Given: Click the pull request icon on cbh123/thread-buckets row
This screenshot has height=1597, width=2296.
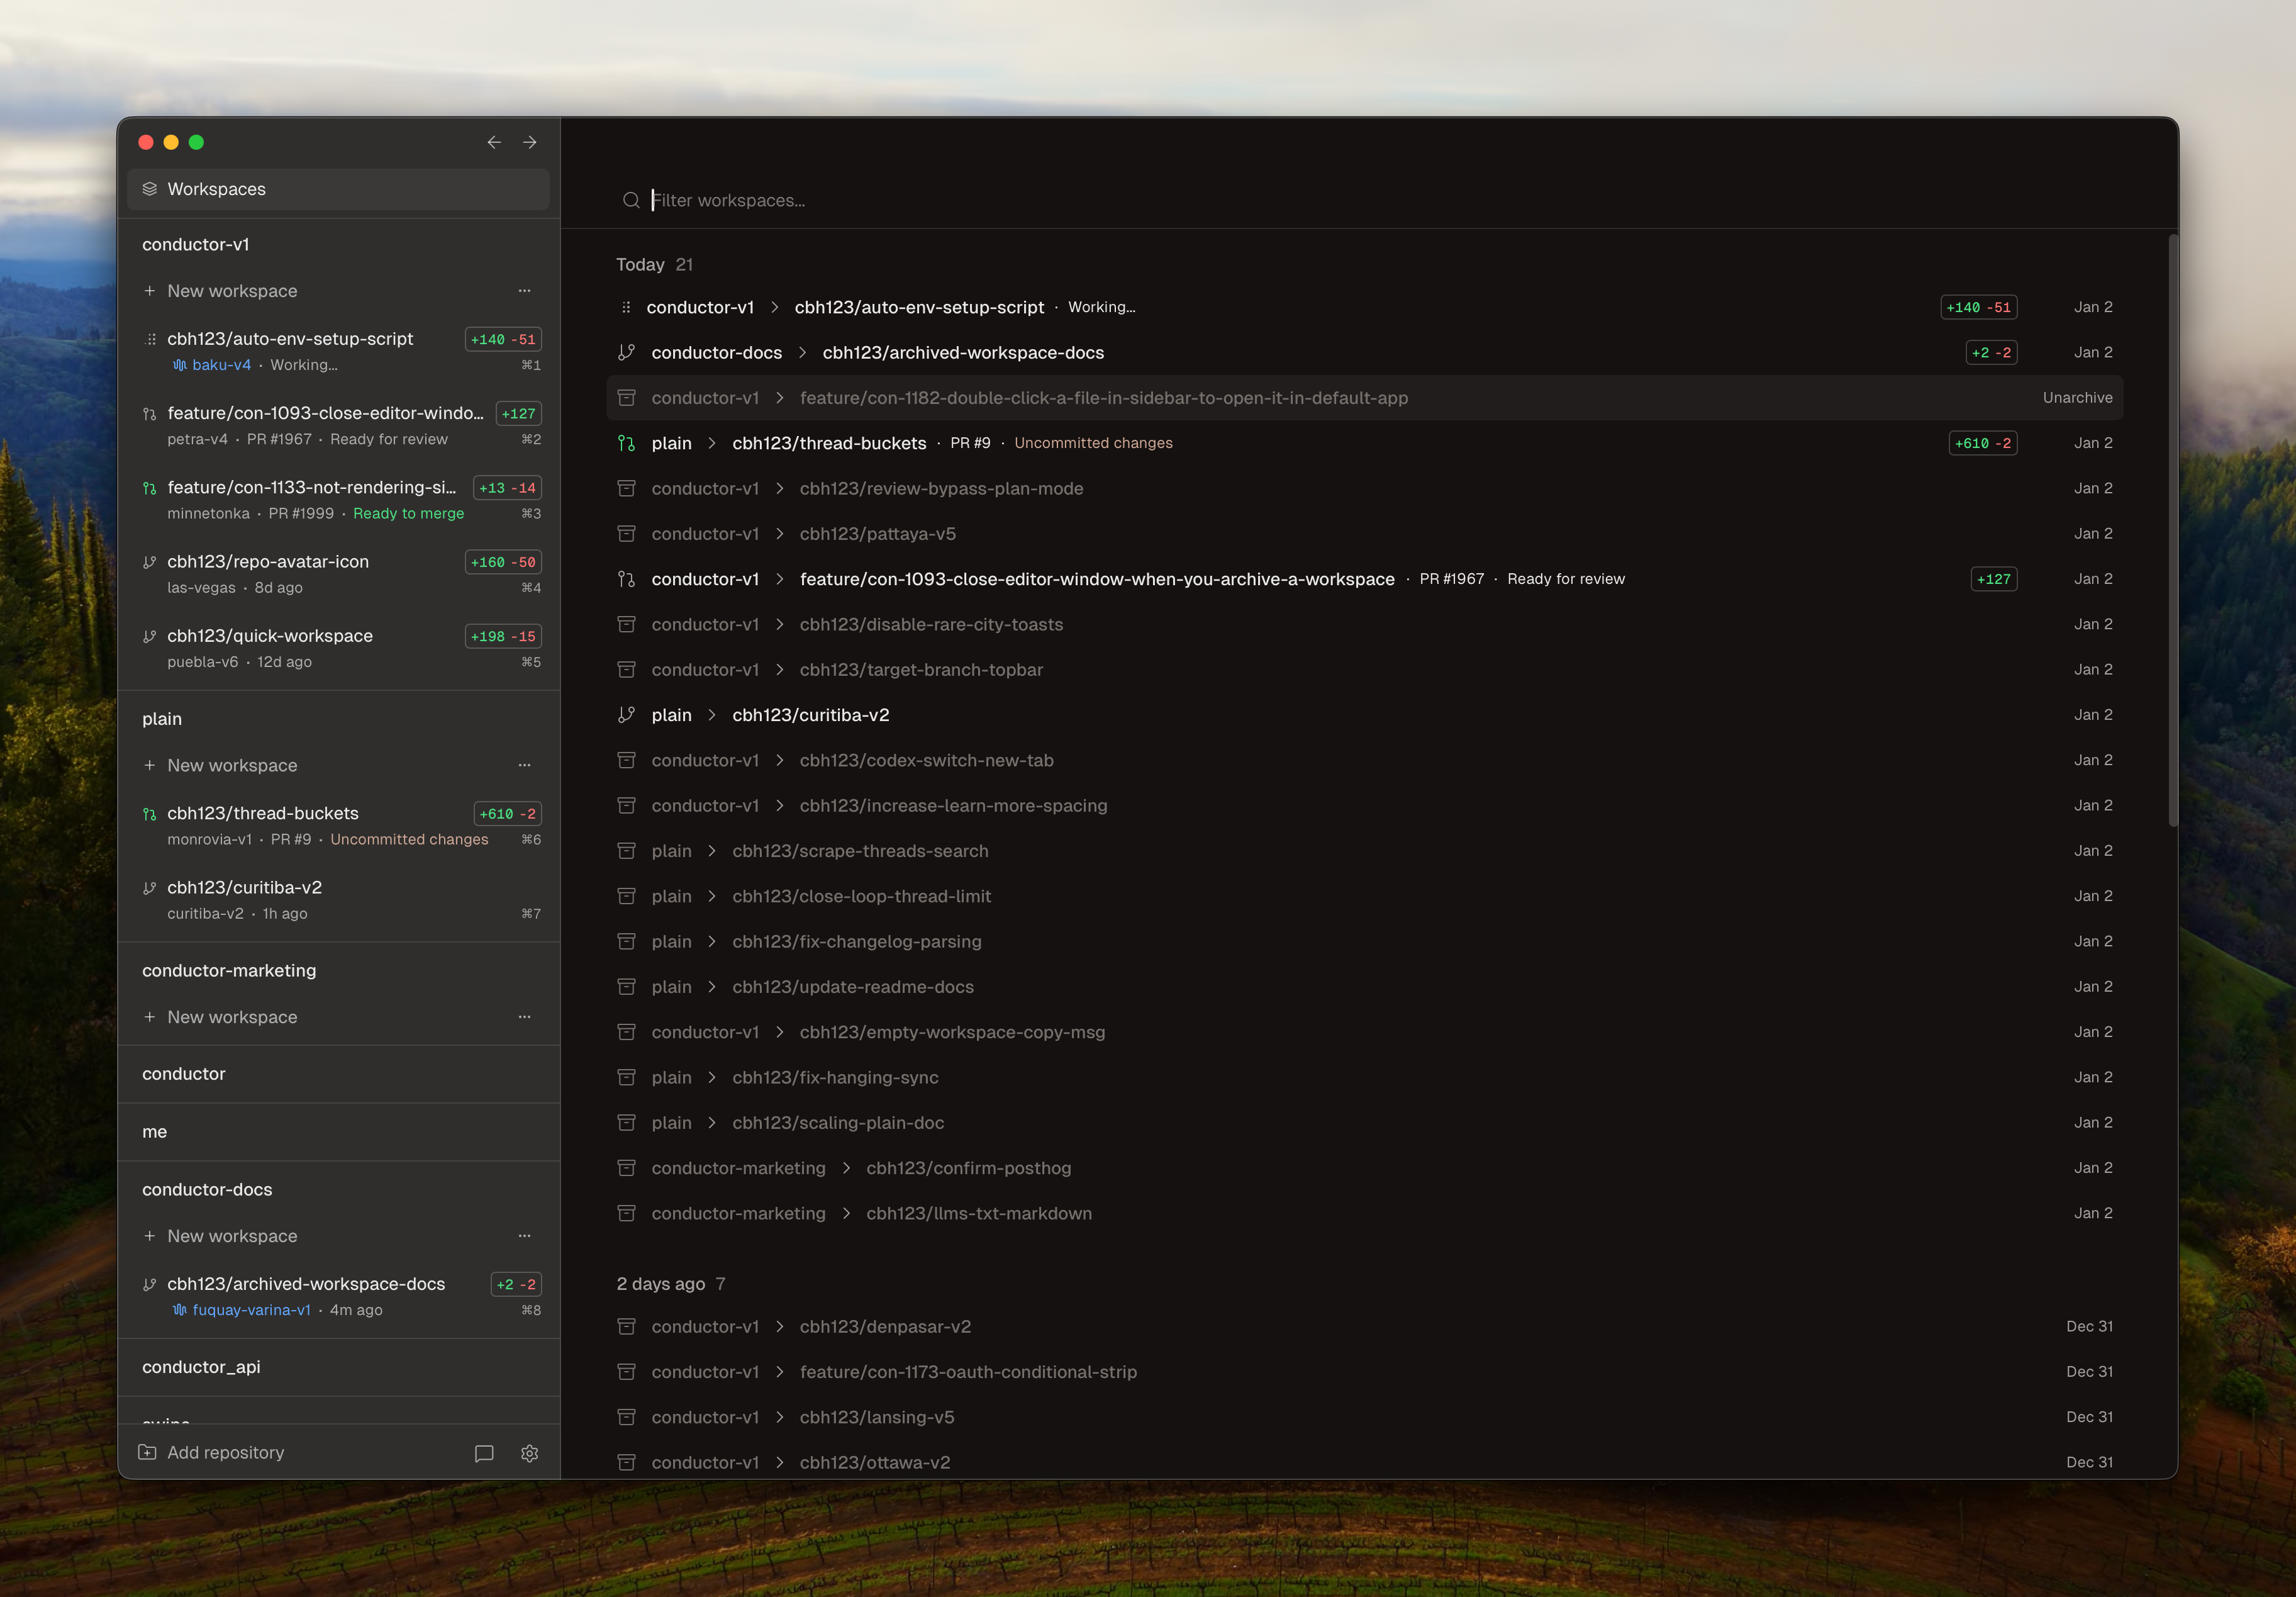Looking at the screenshot, I should tap(627, 442).
